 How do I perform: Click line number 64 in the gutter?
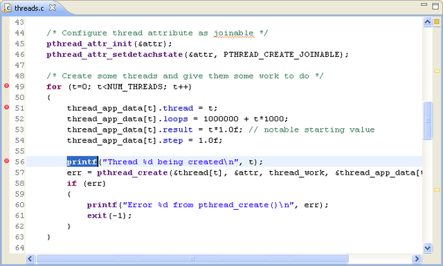[19, 248]
